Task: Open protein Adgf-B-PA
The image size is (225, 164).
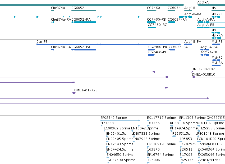Action: 192,42
